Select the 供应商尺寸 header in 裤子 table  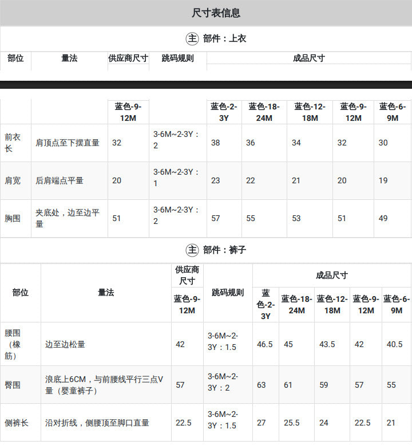click(187, 275)
